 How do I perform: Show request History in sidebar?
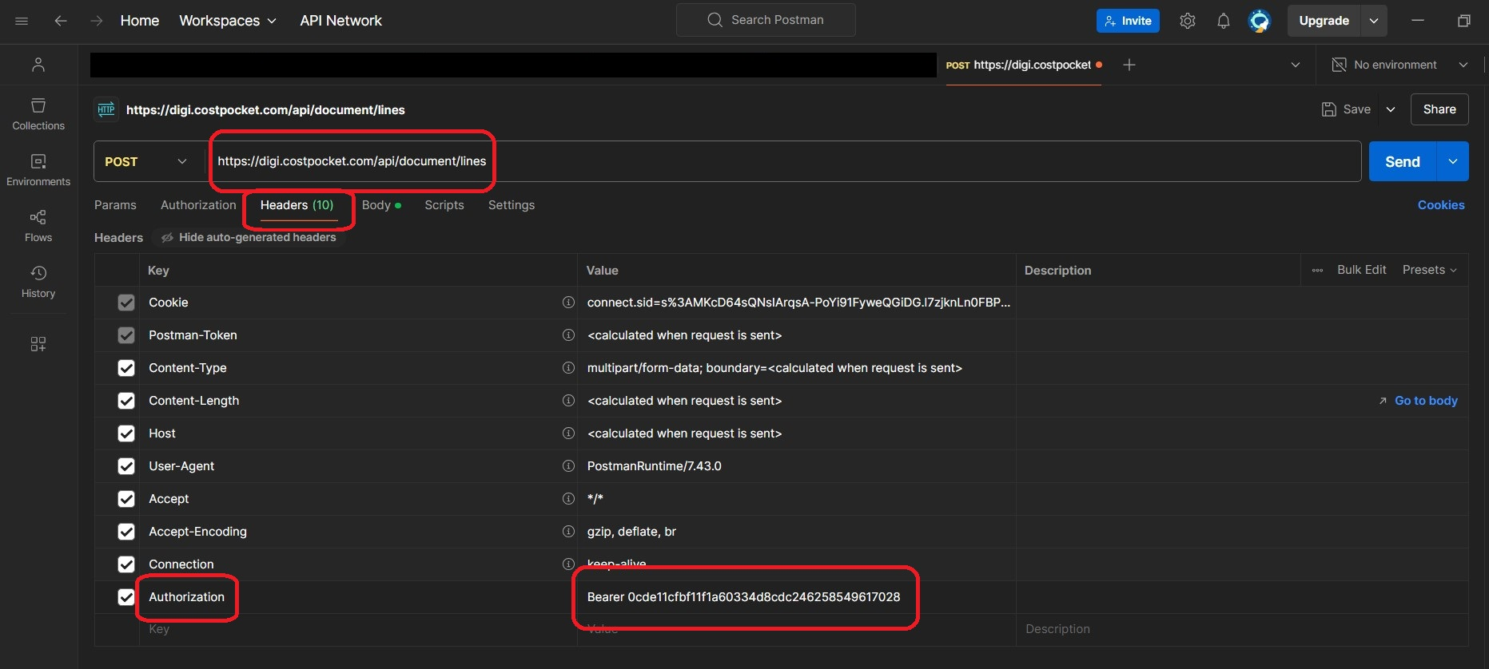click(38, 282)
